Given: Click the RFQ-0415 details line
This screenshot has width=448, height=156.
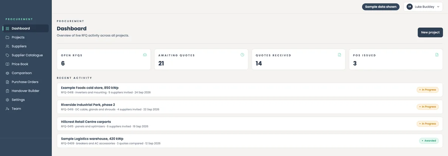Looking at the screenshot, I should [105, 126].
